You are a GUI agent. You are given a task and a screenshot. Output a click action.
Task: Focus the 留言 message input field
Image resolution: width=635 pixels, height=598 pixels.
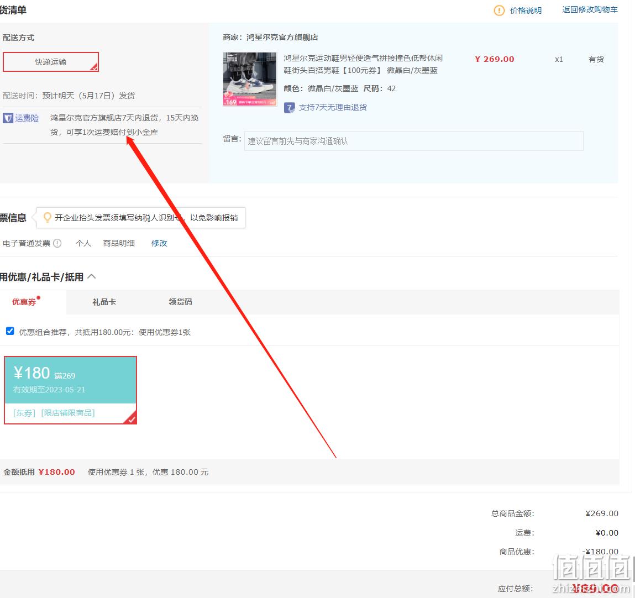point(413,141)
